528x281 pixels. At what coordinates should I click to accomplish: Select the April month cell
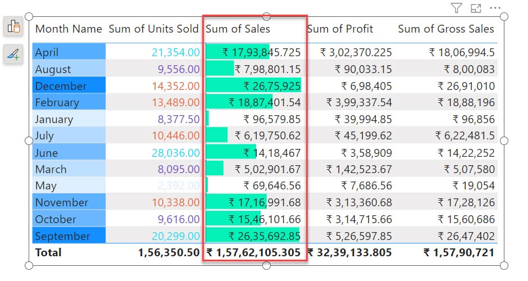pos(69,52)
